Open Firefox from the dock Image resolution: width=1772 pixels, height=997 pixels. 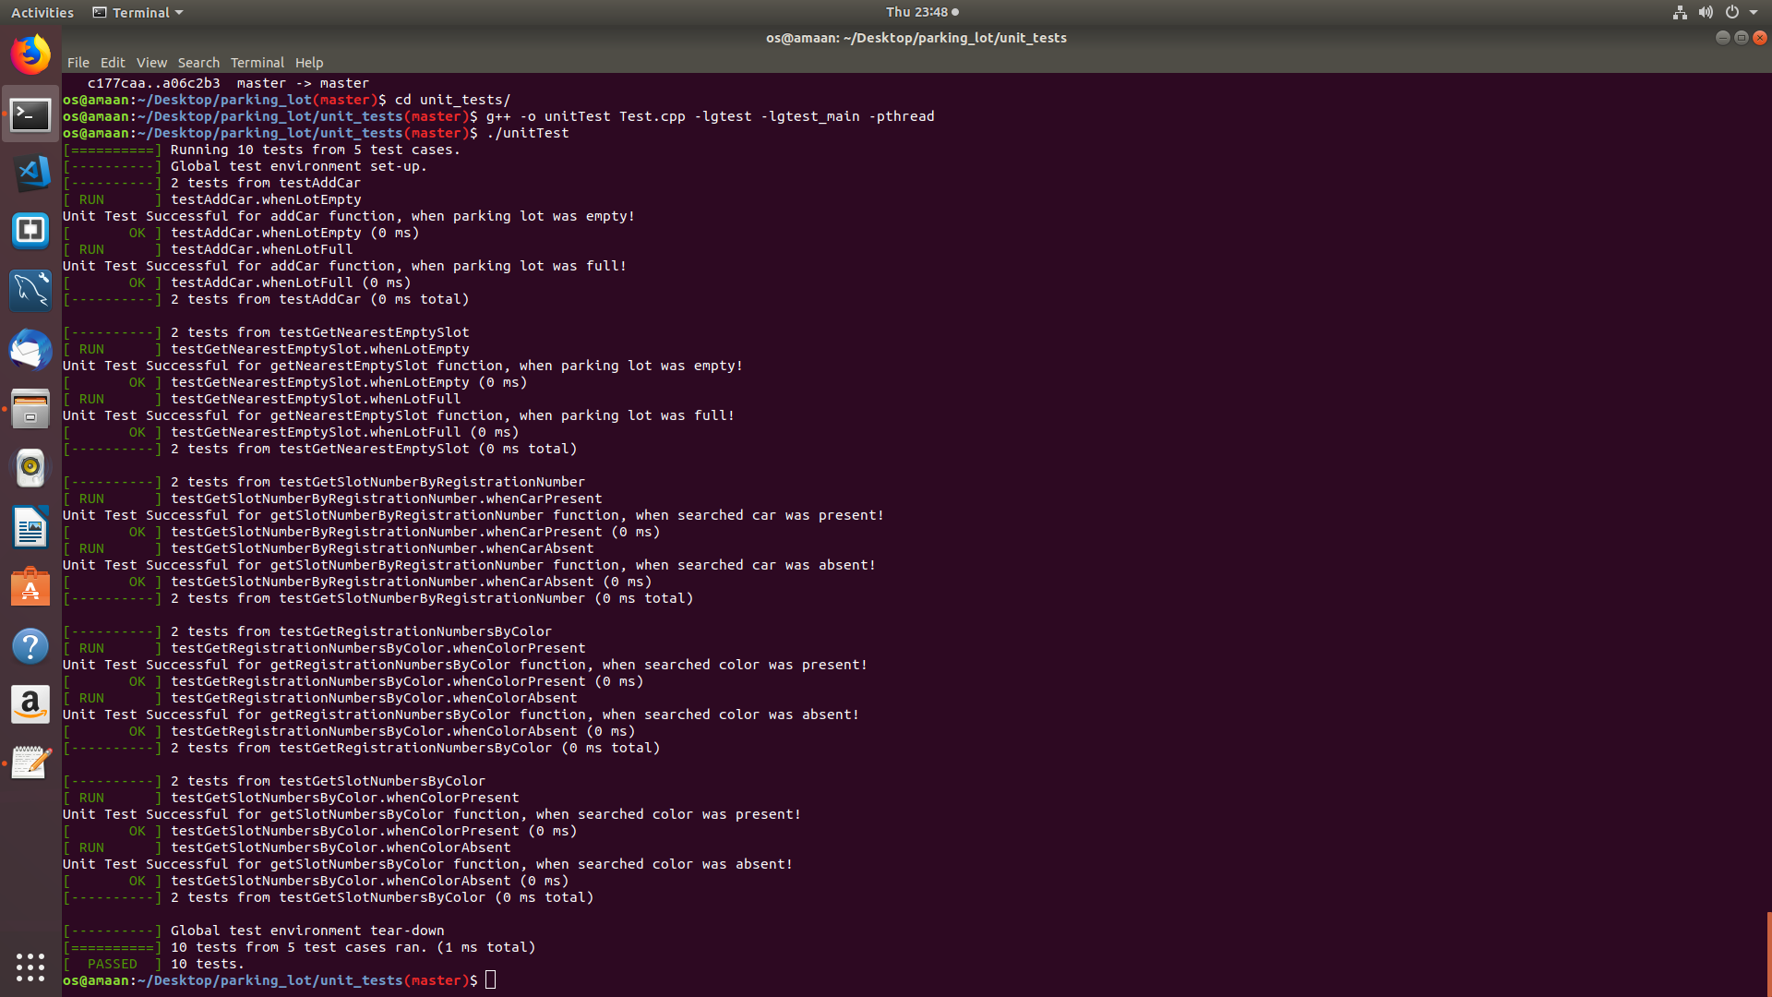[30, 54]
